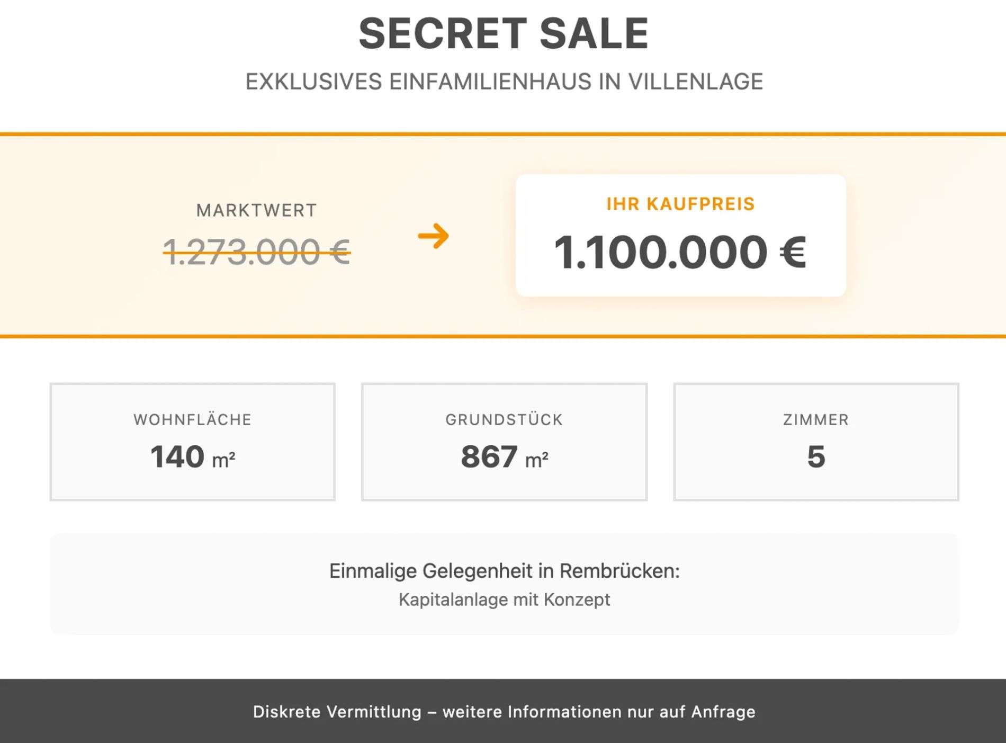Click the lower orange divider line
Image resolution: width=1006 pixels, height=743 pixels.
click(503, 336)
